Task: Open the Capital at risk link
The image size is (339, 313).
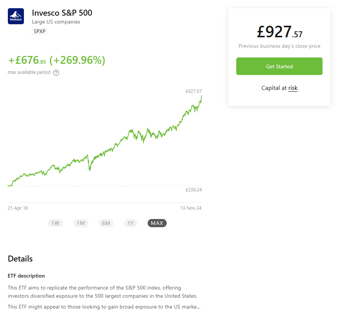Action: pos(293,88)
